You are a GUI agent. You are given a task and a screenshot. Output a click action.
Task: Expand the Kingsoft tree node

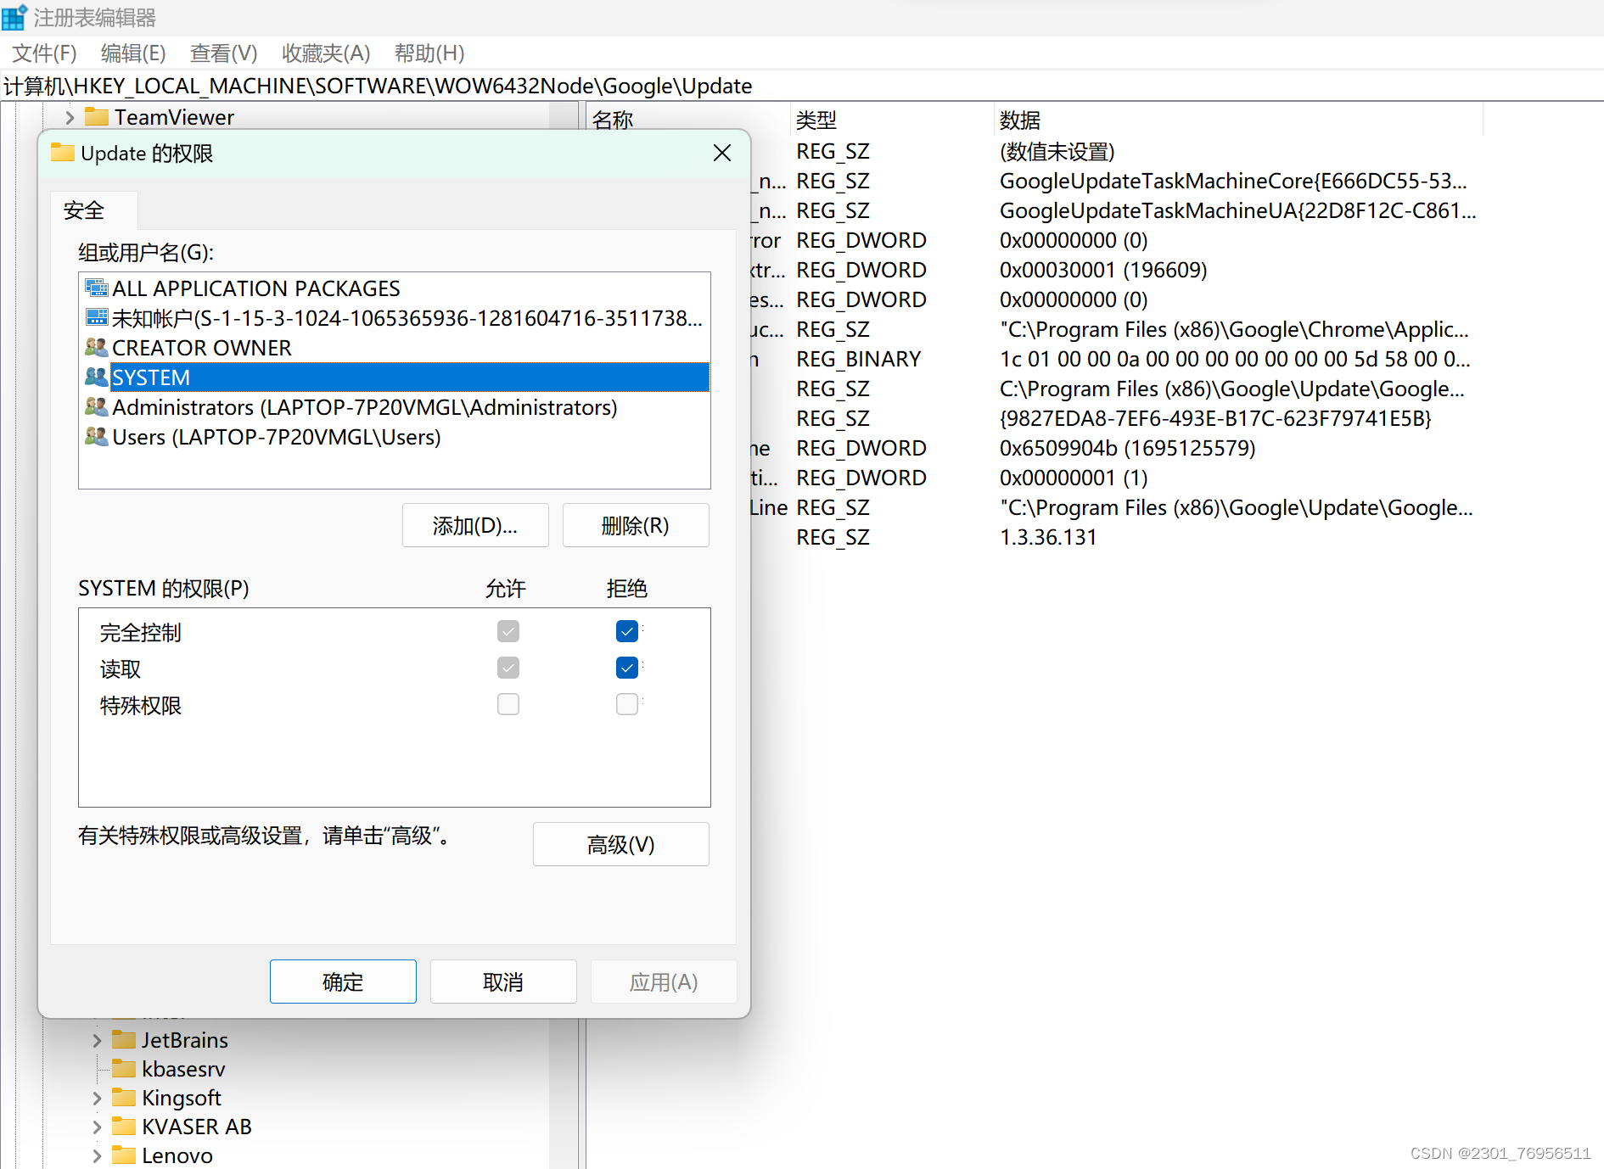pos(96,1097)
